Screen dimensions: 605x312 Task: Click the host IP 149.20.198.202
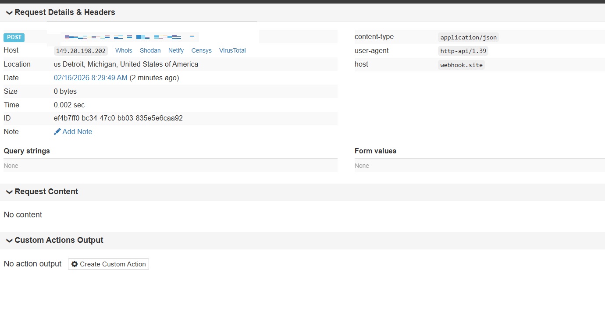click(81, 50)
